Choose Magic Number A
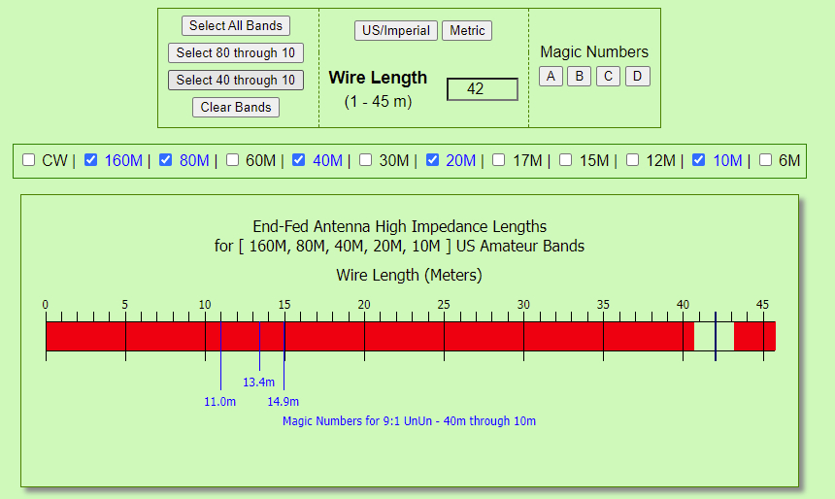The image size is (835, 499). 551,76
